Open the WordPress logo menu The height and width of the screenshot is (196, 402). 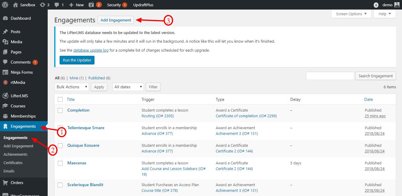click(5, 5)
